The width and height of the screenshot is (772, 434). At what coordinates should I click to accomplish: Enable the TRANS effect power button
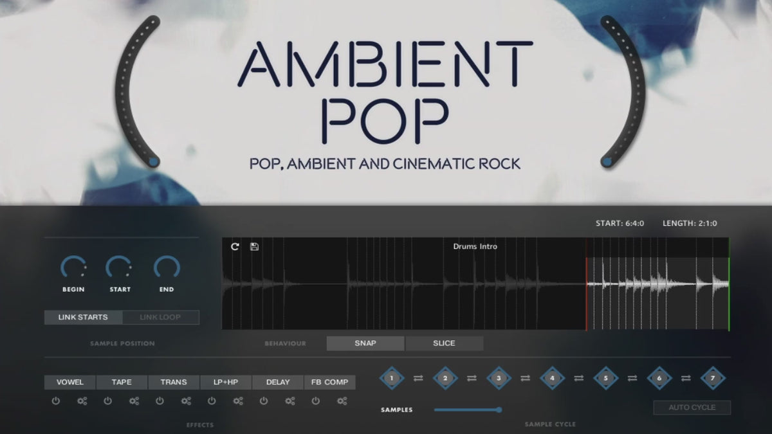(160, 401)
